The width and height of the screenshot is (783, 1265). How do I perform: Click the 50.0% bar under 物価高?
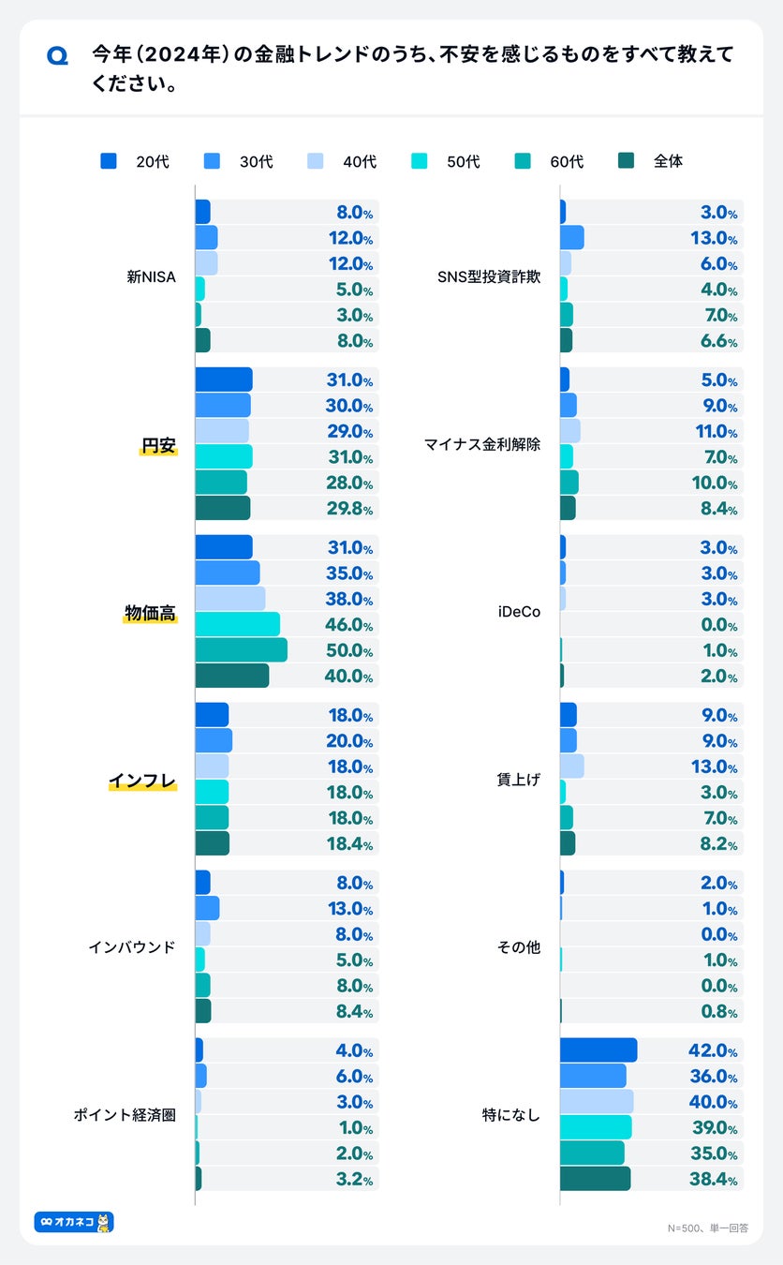click(241, 650)
